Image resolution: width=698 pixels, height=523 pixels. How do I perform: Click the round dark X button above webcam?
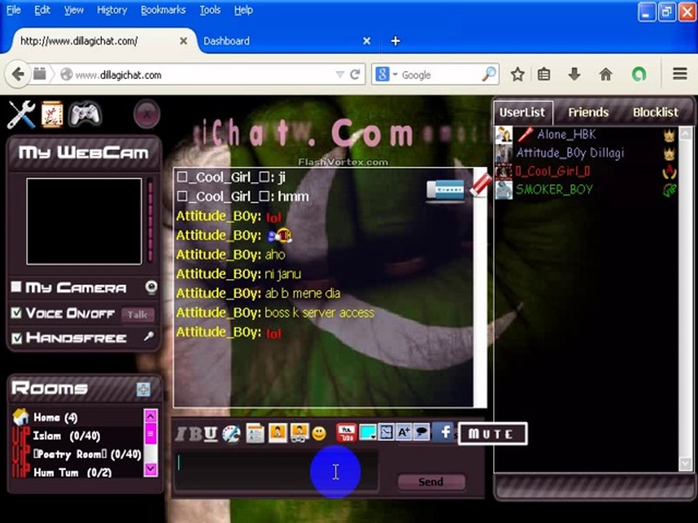pos(146,115)
